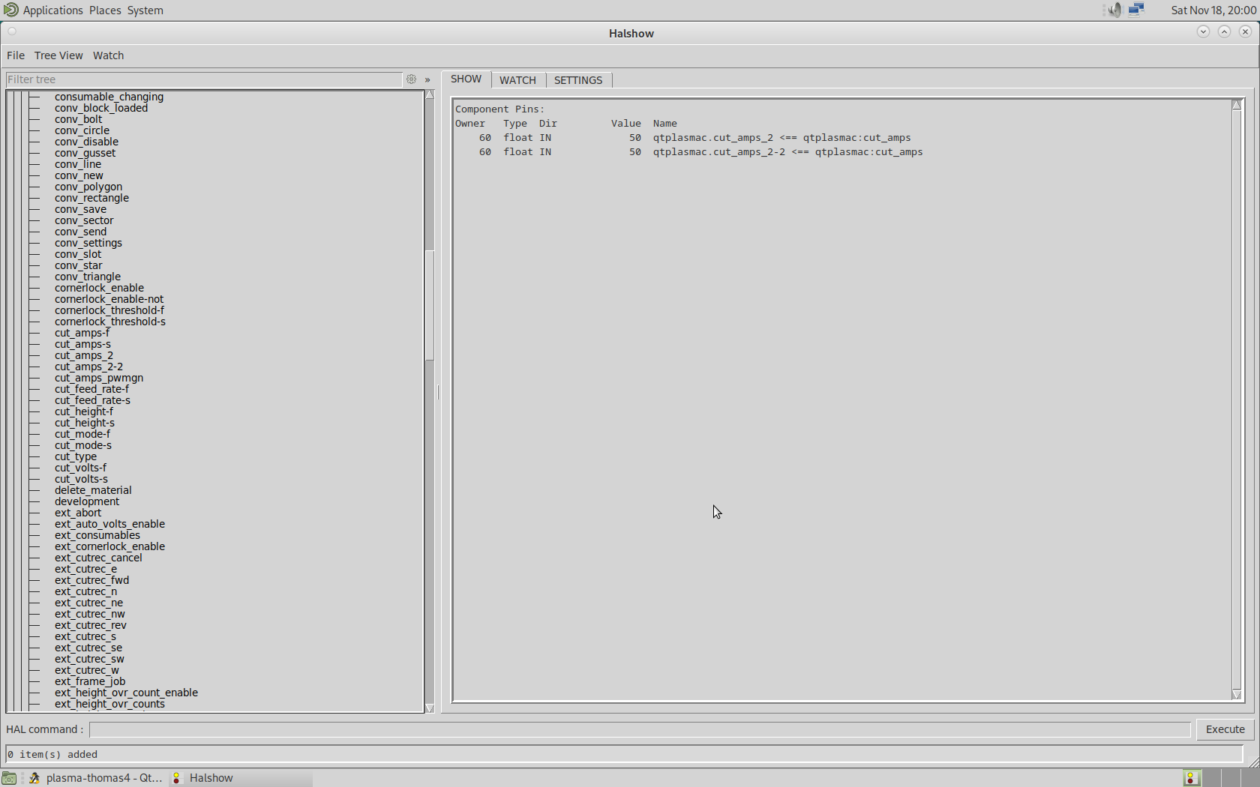Select cornerlock_threshold-f tree item

pyautogui.click(x=109, y=310)
